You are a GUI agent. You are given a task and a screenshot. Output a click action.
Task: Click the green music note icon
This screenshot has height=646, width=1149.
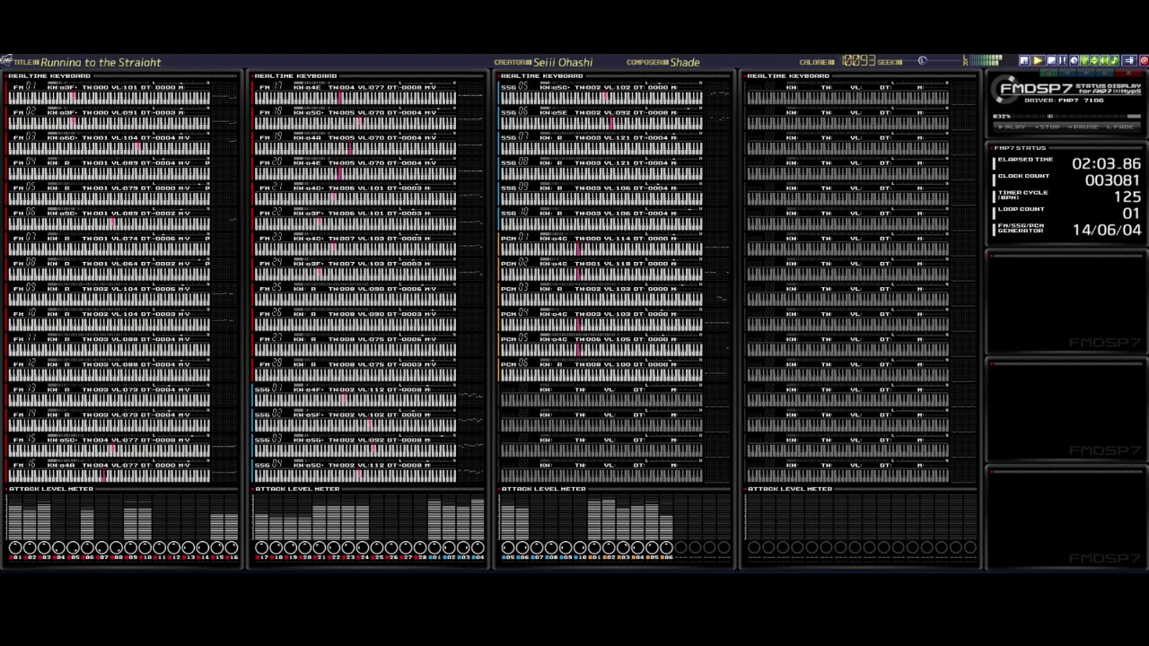1114,60
